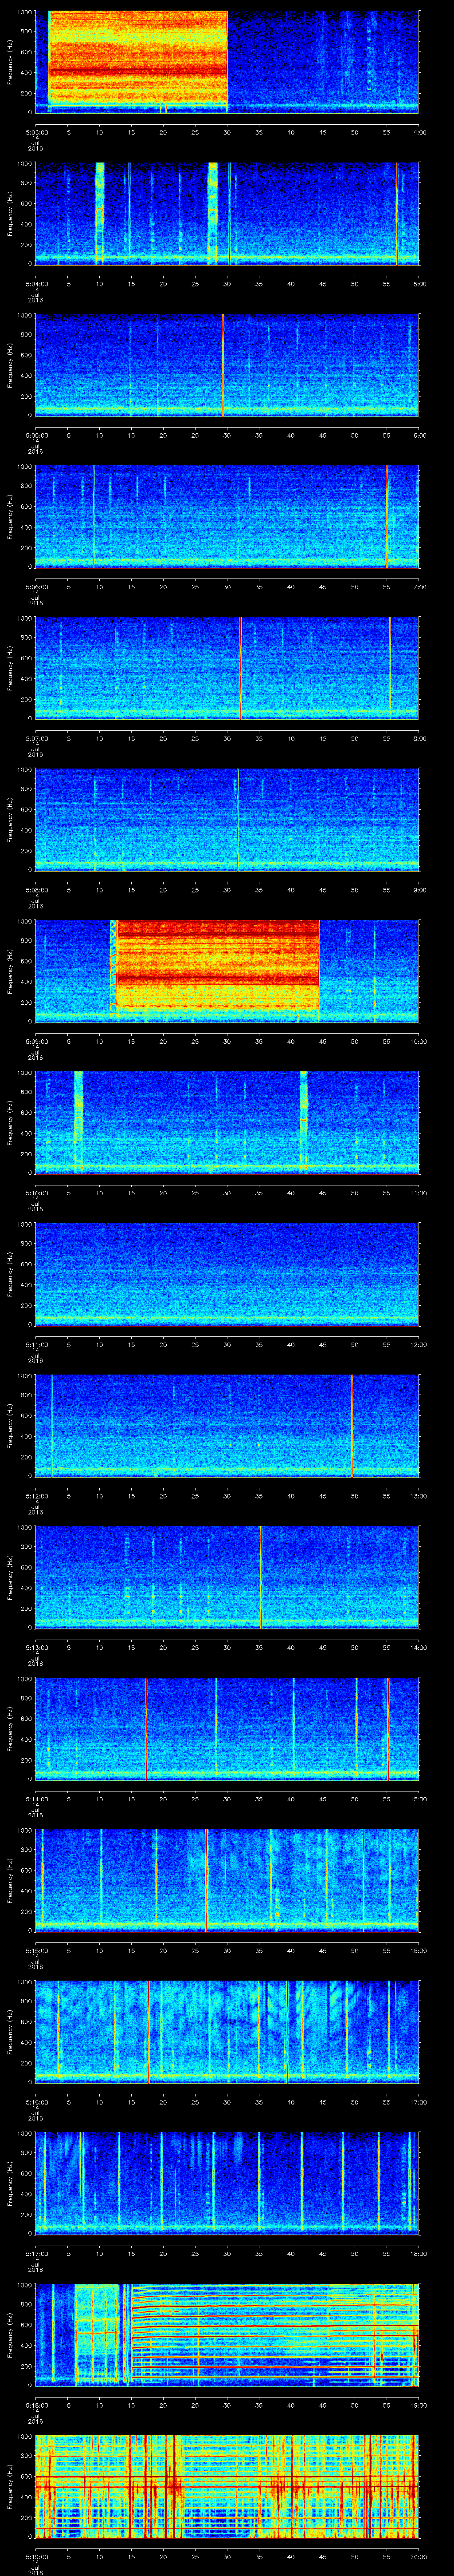Select the '5:18:00' start time label
Image resolution: width=454 pixels, height=2576 pixels.
(x=36, y=2406)
